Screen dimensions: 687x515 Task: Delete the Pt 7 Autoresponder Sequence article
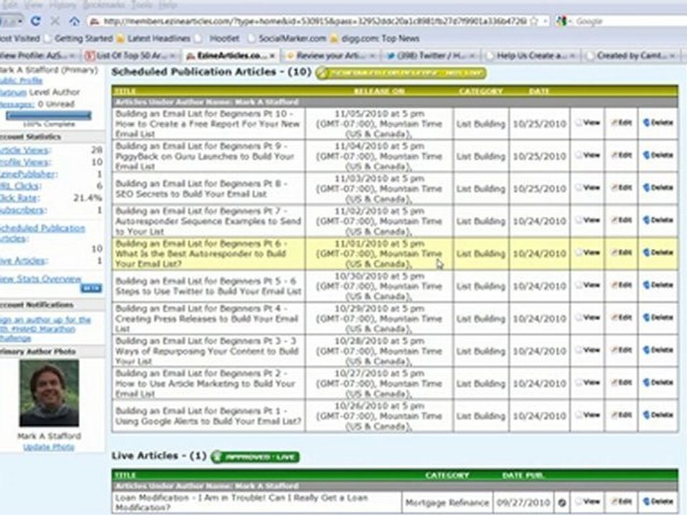point(658,220)
